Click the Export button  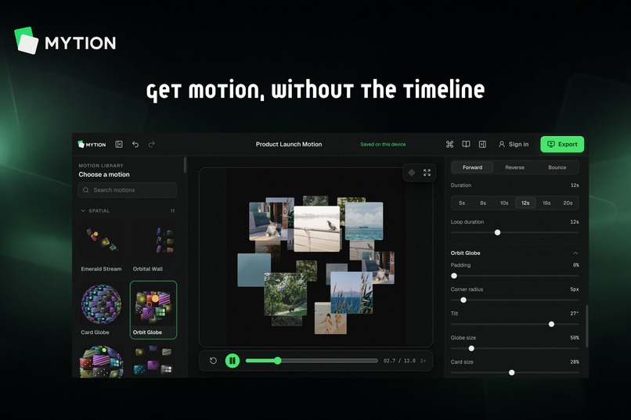[x=562, y=144]
